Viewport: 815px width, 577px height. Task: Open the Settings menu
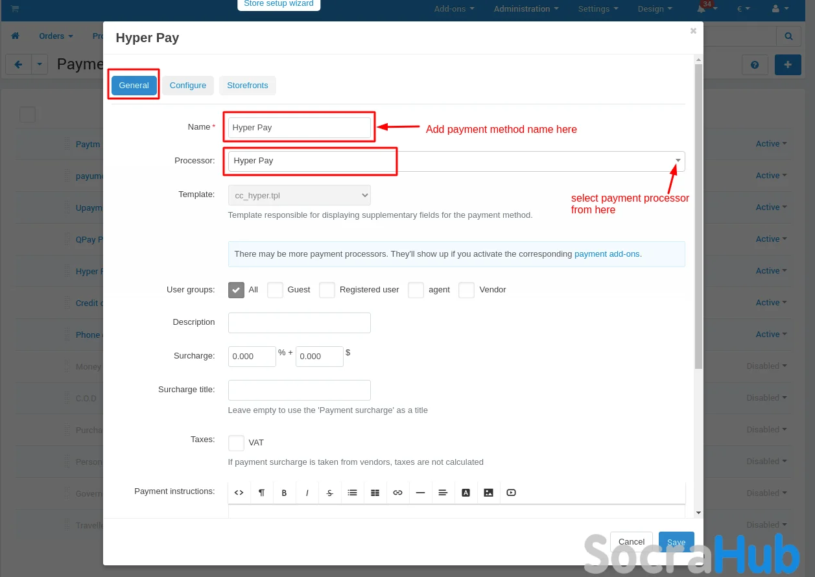click(x=598, y=9)
